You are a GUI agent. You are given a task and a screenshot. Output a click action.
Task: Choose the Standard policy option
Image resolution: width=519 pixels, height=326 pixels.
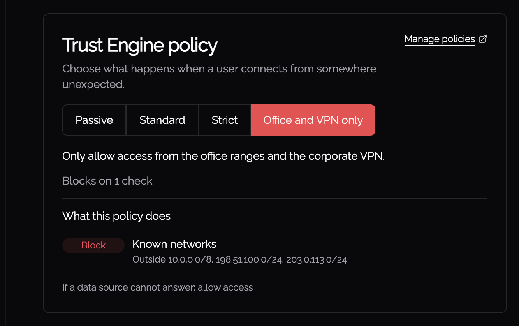162,120
